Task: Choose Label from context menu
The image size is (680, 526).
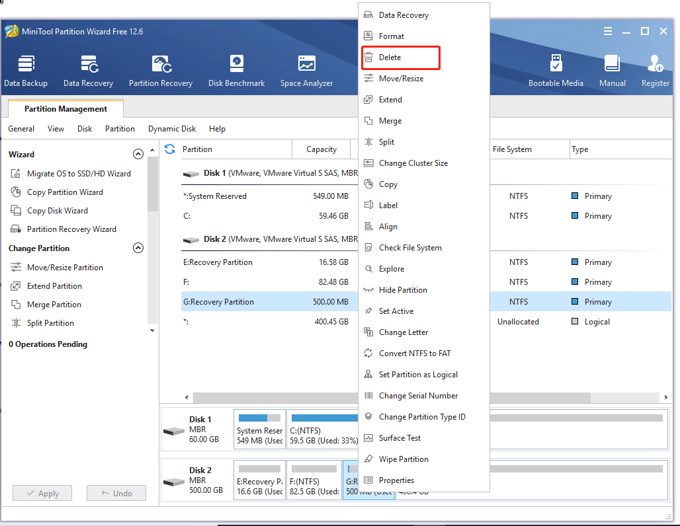Action: point(424,206)
